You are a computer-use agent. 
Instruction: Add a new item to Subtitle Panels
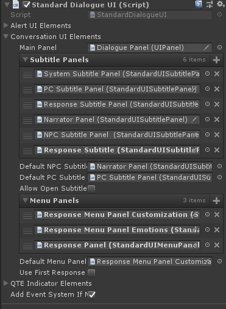coord(216,60)
